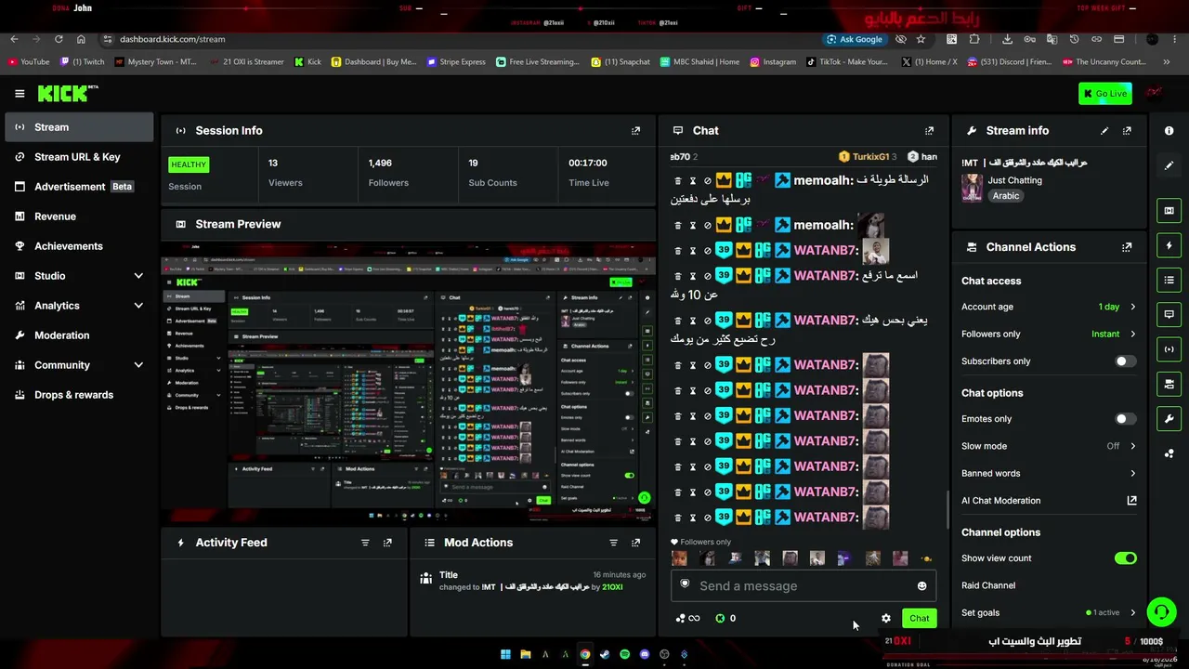Click the Arabic language tag

(1005, 196)
